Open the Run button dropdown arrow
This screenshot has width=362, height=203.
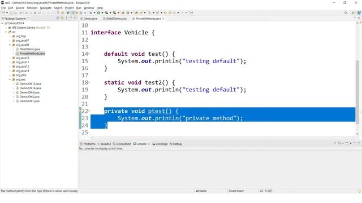102,13
